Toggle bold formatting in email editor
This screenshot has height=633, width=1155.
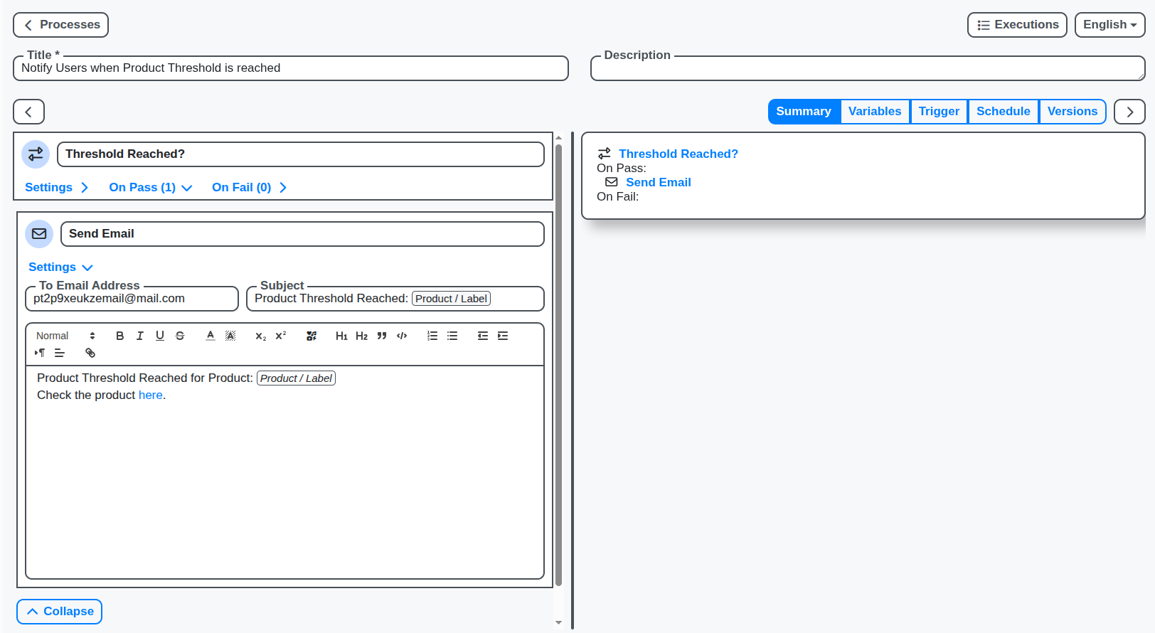(x=120, y=336)
